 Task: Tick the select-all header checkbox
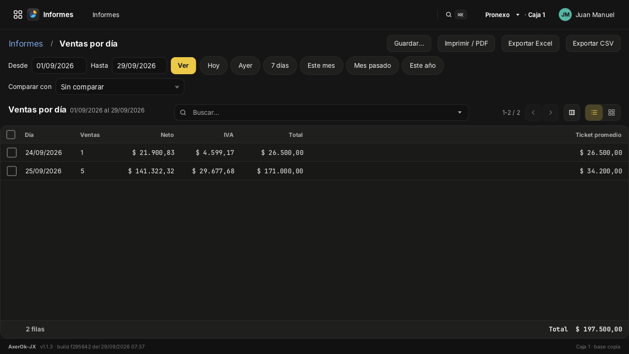pyautogui.click(x=11, y=135)
